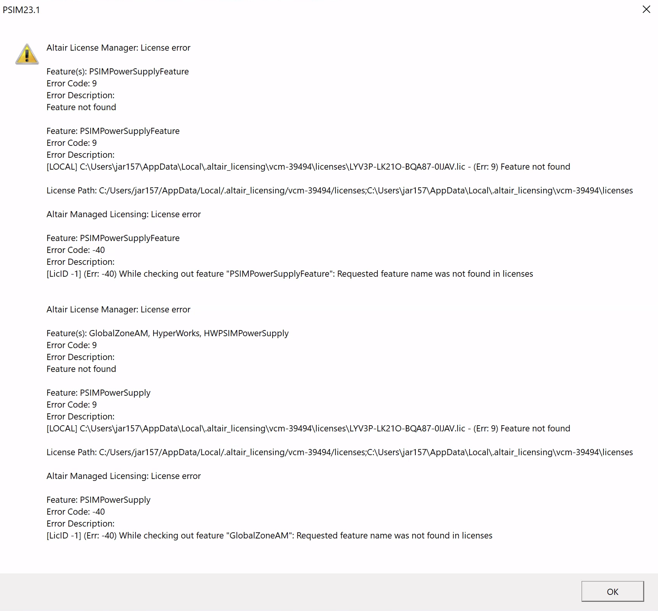Screen dimensions: 658x611
Task: Click the yellow warning triangle icon
Action: 26,54
